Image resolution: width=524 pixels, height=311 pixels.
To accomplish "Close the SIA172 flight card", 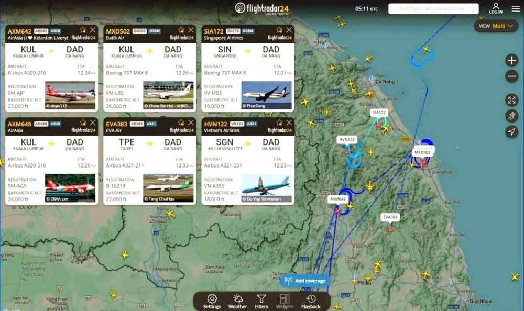I will (x=289, y=30).
